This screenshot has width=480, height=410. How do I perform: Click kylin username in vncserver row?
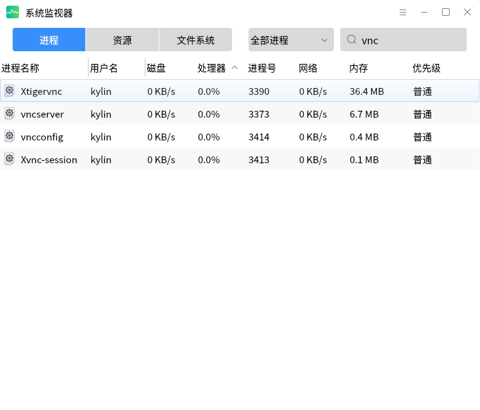[x=101, y=115]
